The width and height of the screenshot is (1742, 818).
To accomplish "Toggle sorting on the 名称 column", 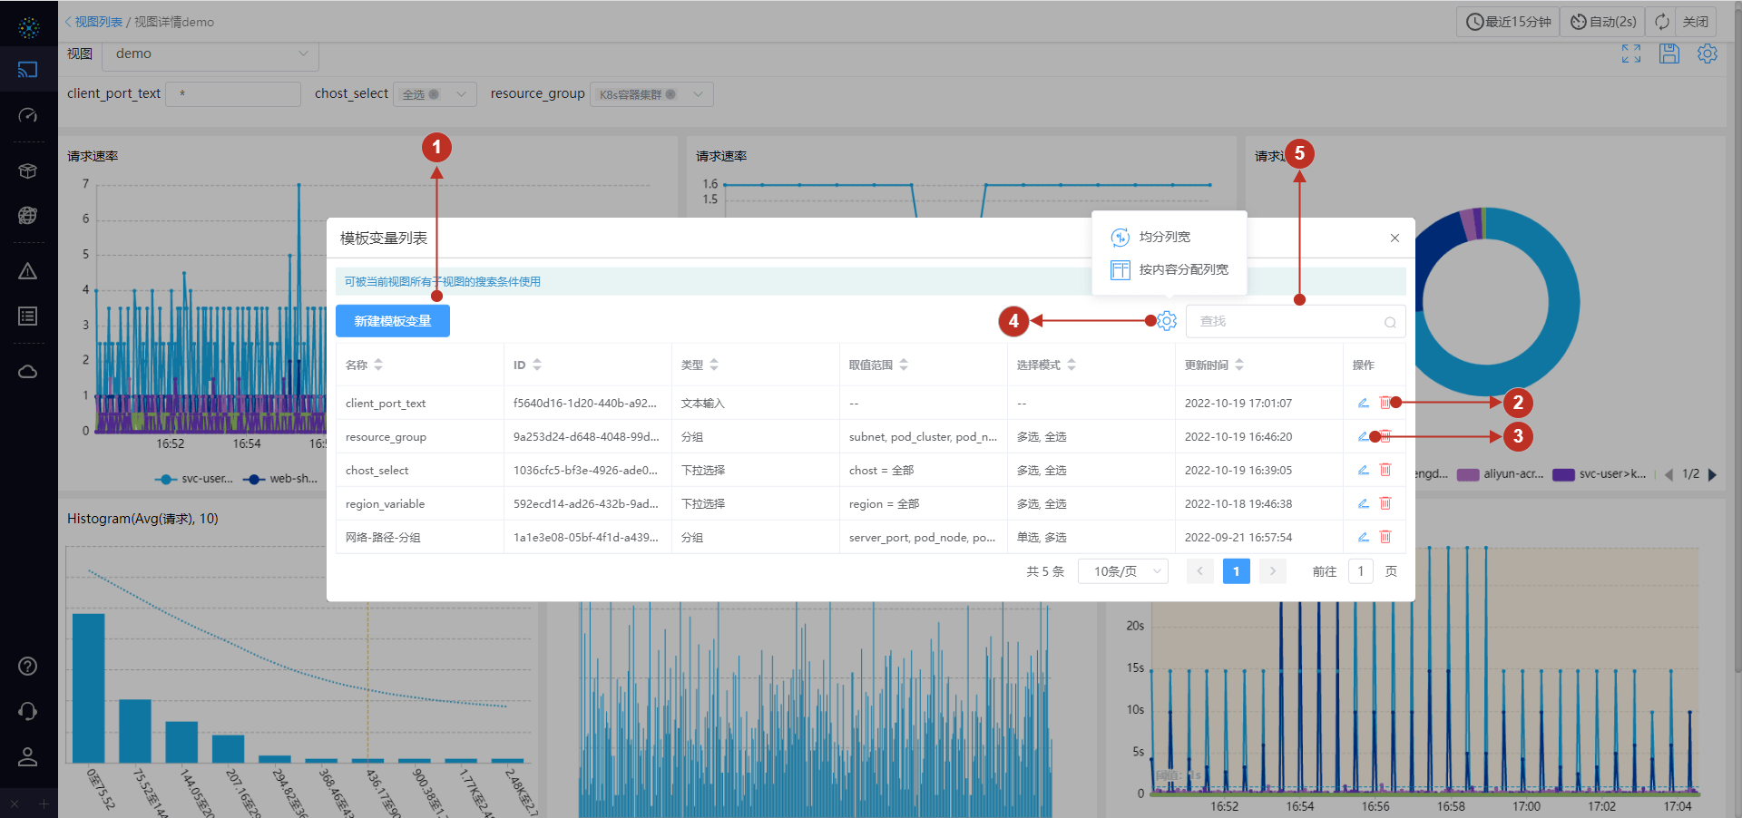I will [378, 364].
